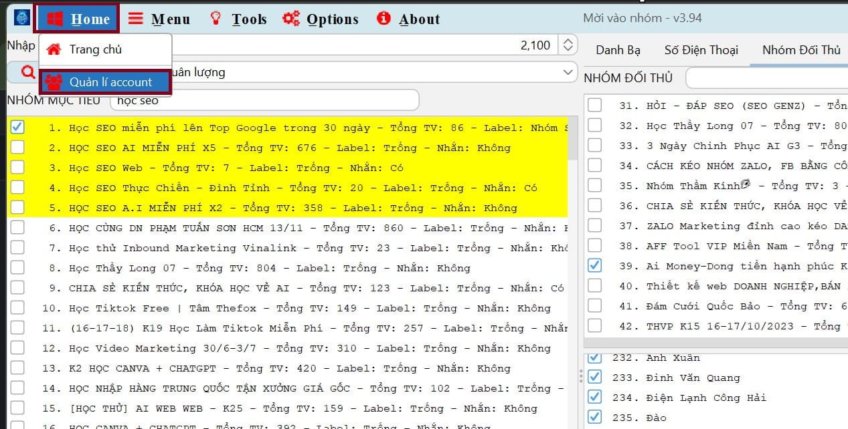Image resolution: width=848 pixels, height=429 pixels.
Task: Check competitor group 33 3 Ngày Chinh Phục AI
Action: [594, 145]
